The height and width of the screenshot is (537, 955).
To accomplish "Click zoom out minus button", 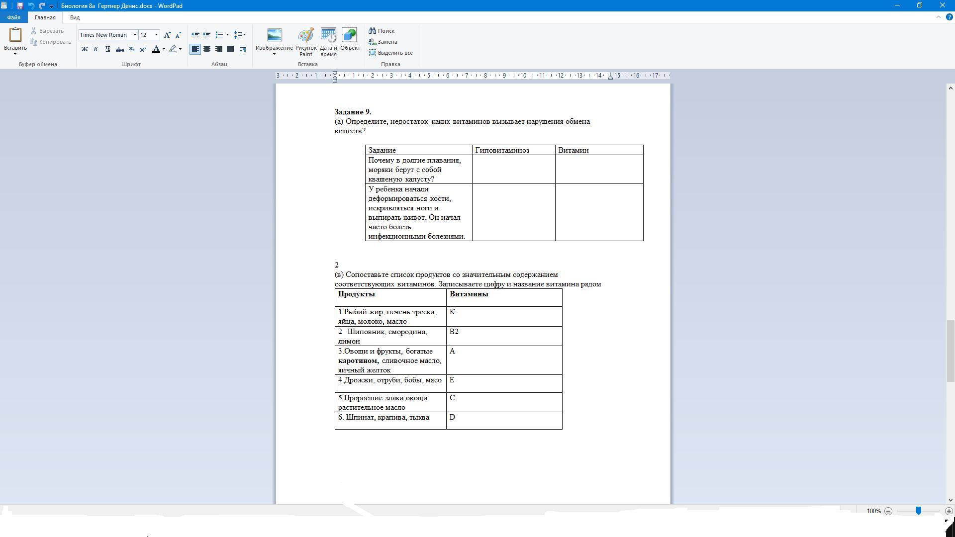I will [x=888, y=511].
